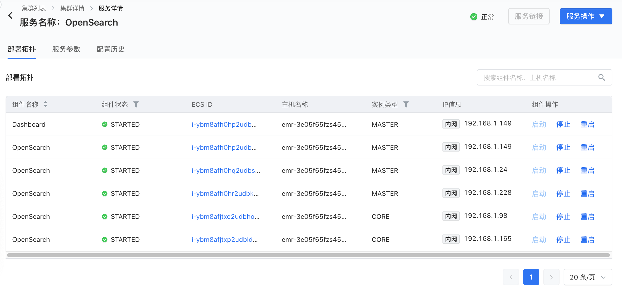Open ECS ID link i-ybm8afh0hq2udbs...
Screen dimensions: 622x298
tap(226, 171)
